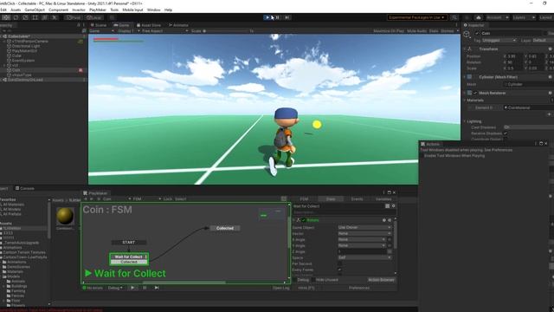Click the PlayMaker icon on Coin row
Viewport: 554px width, 312px height.
(x=81, y=70)
